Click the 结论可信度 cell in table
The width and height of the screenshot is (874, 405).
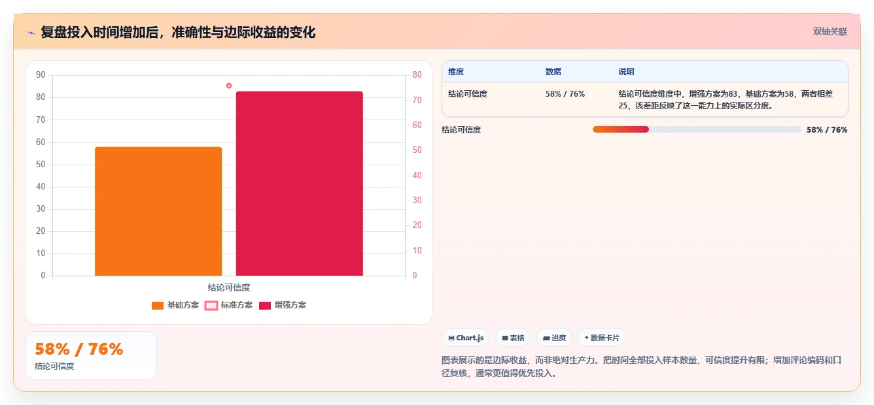pos(468,94)
